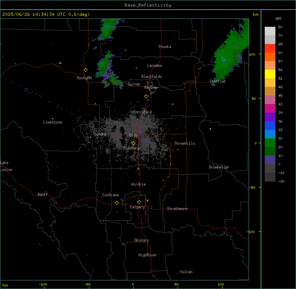Click the Banff label
Image resolution: width=296 pixels, height=289 pixels.
[x=43, y=195]
